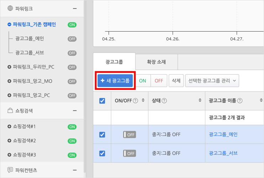Viewport: 264px width, 178px height.
Task: Expand the 쇼핑검색#2 campaign
Action: [x=9, y=140]
